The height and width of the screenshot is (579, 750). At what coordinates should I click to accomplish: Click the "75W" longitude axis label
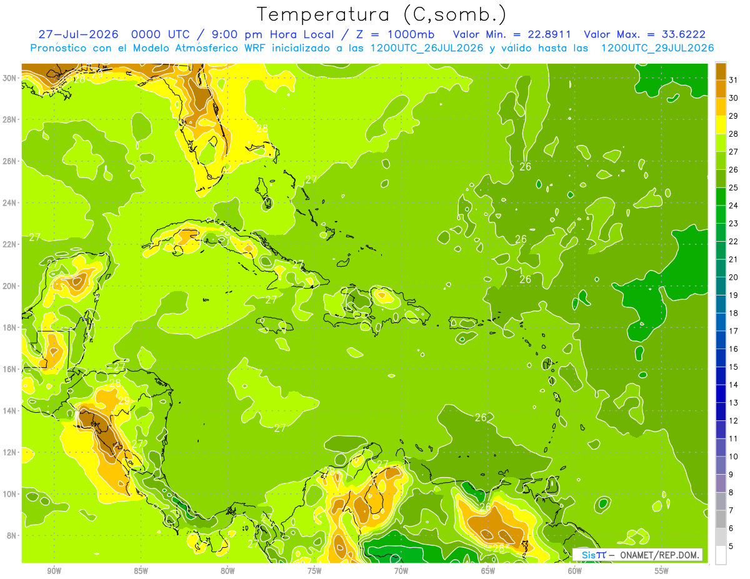coord(314,571)
